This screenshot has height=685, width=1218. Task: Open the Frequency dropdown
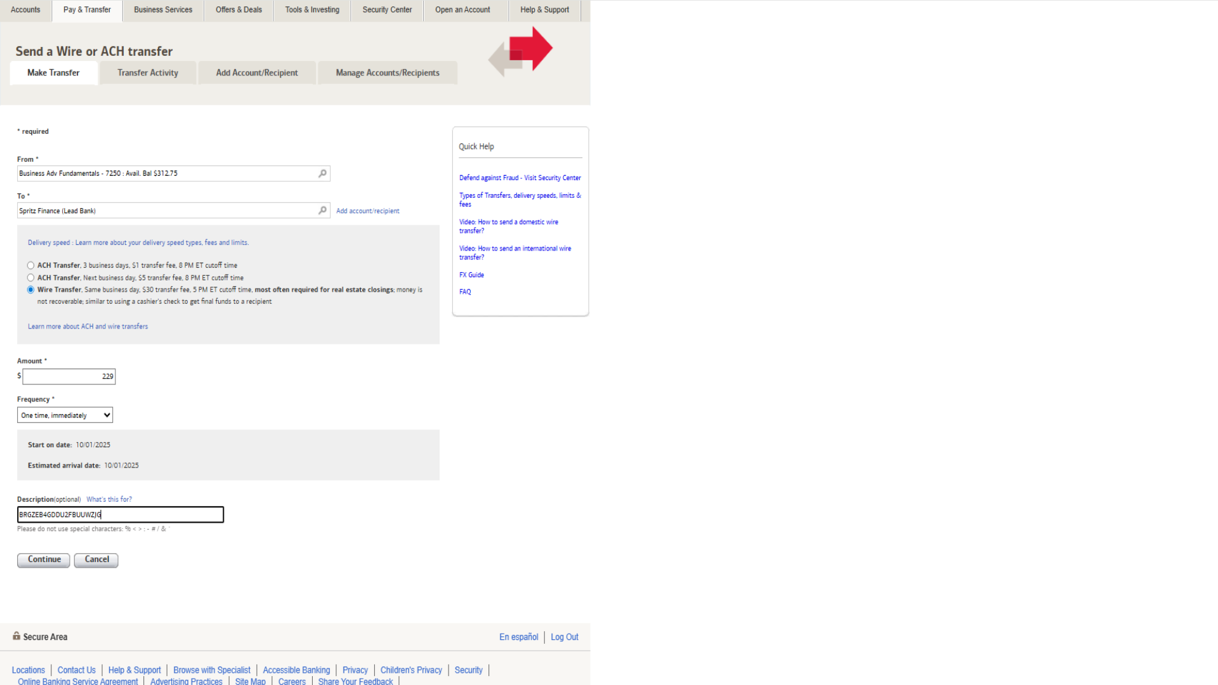point(65,415)
